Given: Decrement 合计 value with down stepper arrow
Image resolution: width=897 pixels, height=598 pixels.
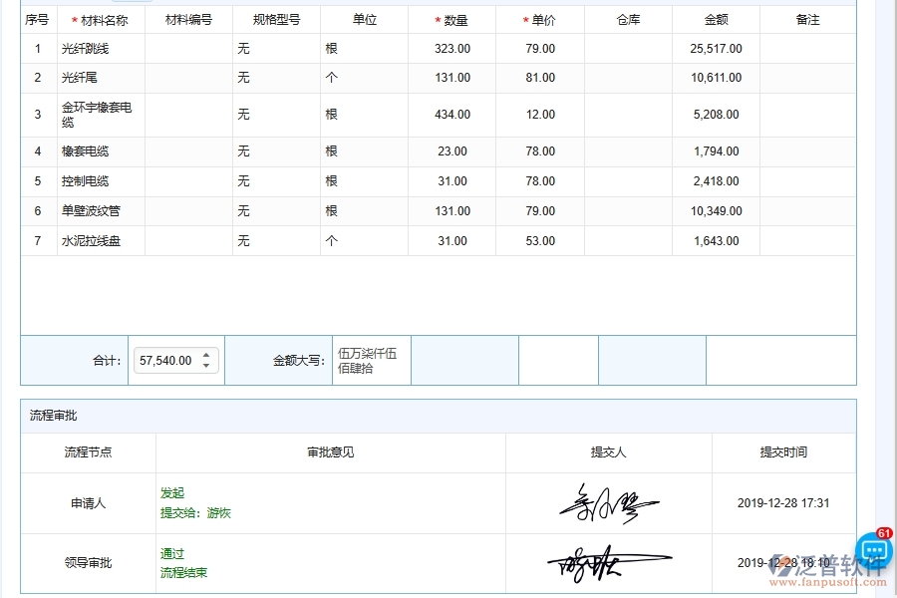Looking at the screenshot, I should 206,365.
